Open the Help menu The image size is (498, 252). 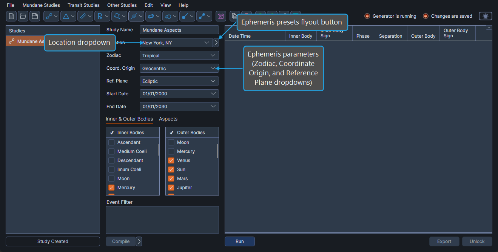tap(183, 5)
